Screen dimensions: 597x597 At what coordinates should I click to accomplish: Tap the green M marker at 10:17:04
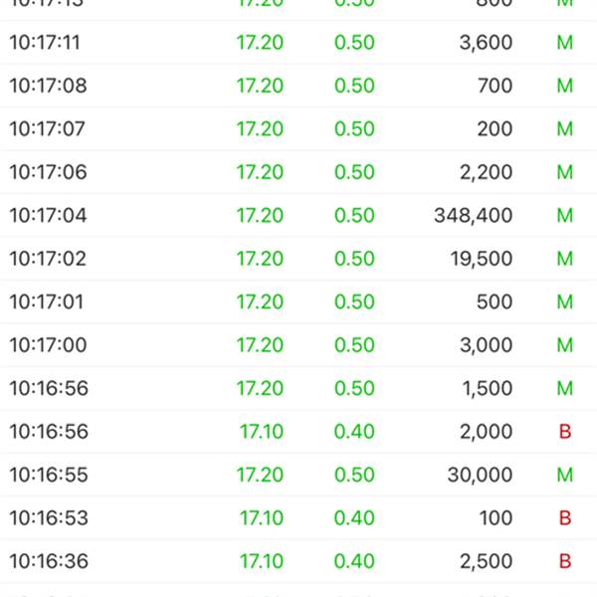[x=565, y=216]
